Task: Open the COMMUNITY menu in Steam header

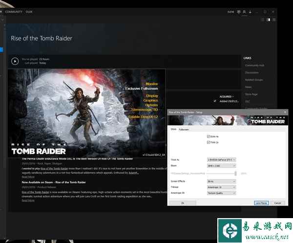Action: point(14,12)
